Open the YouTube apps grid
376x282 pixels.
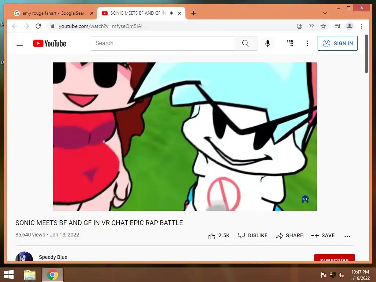289,43
